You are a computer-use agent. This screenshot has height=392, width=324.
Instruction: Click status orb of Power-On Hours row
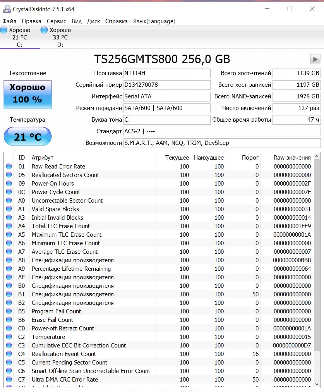(x=9, y=183)
